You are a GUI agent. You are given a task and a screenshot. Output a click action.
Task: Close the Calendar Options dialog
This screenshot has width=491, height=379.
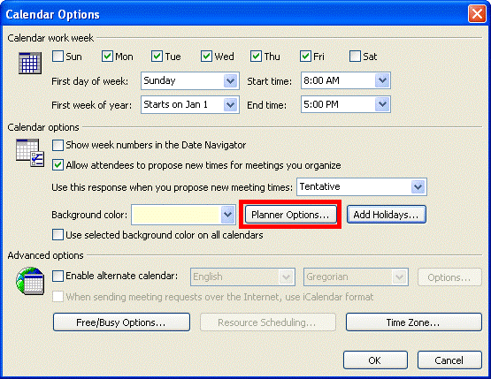click(477, 14)
